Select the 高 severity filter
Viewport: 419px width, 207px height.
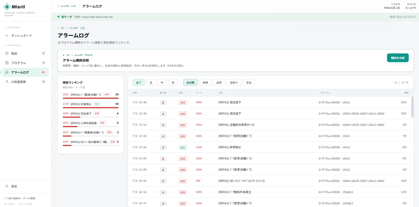pyautogui.click(x=151, y=82)
